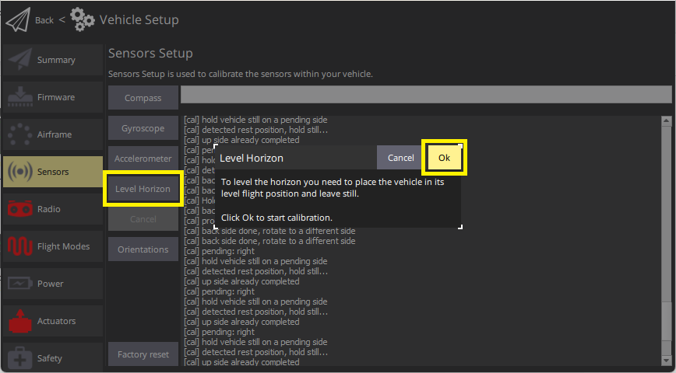Viewport: 676px width, 373px height.
Task: Open Summary via its paper plane icon
Action: 19,60
